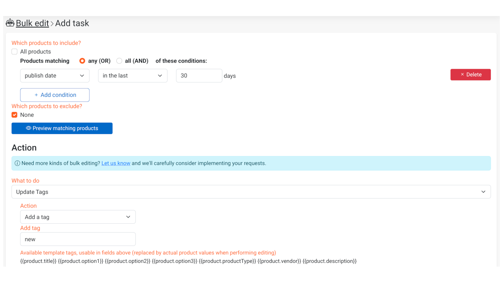Click the breadcrumb arrow before Add task
Screen dimensions: 503x283
click(52, 24)
